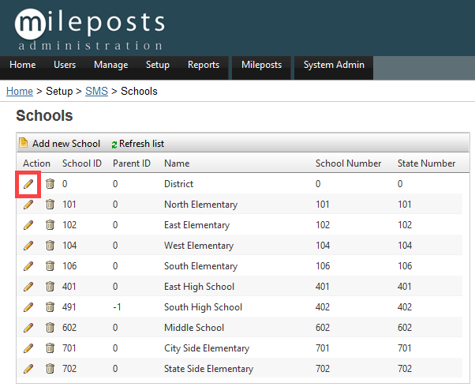The width and height of the screenshot is (475, 387).
Task: Delete South Elementary with trash icon
Action: pos(50,266)
